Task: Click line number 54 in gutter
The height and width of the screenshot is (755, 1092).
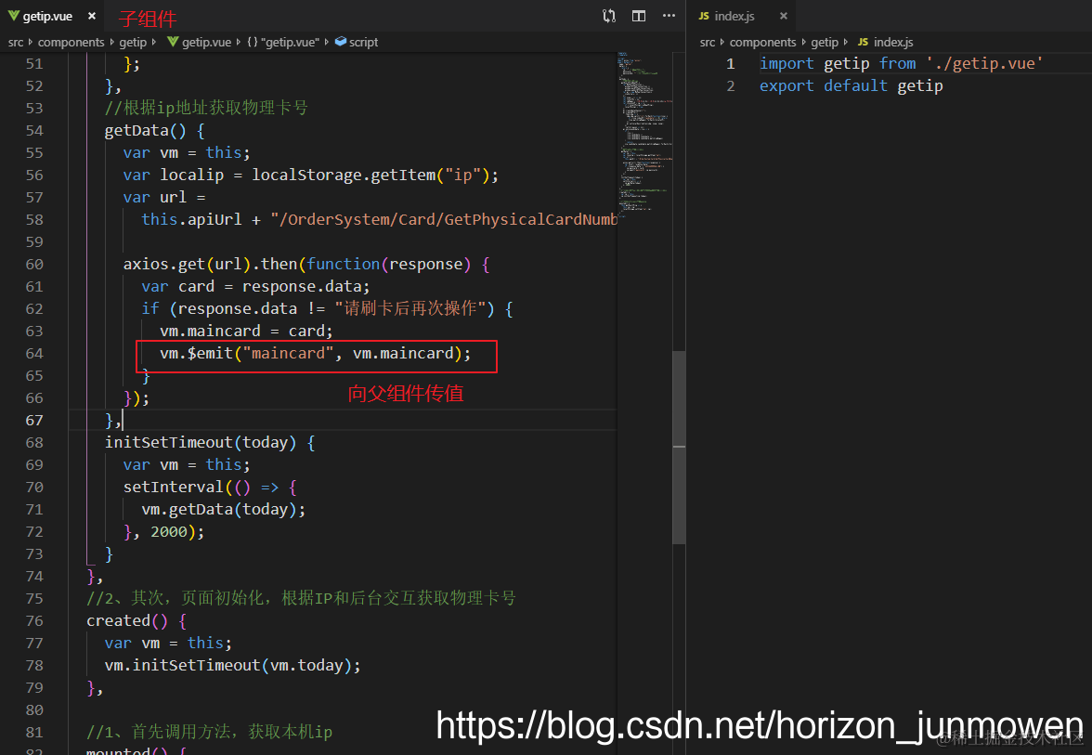Action: point(34,130)
